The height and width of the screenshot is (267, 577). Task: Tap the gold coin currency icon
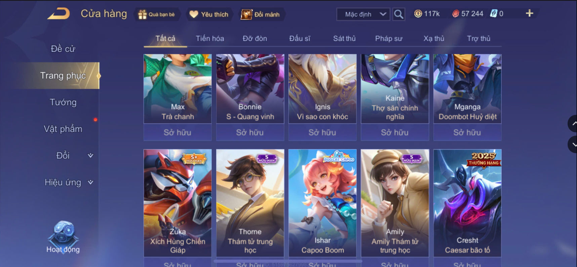(x=418, y=13)
